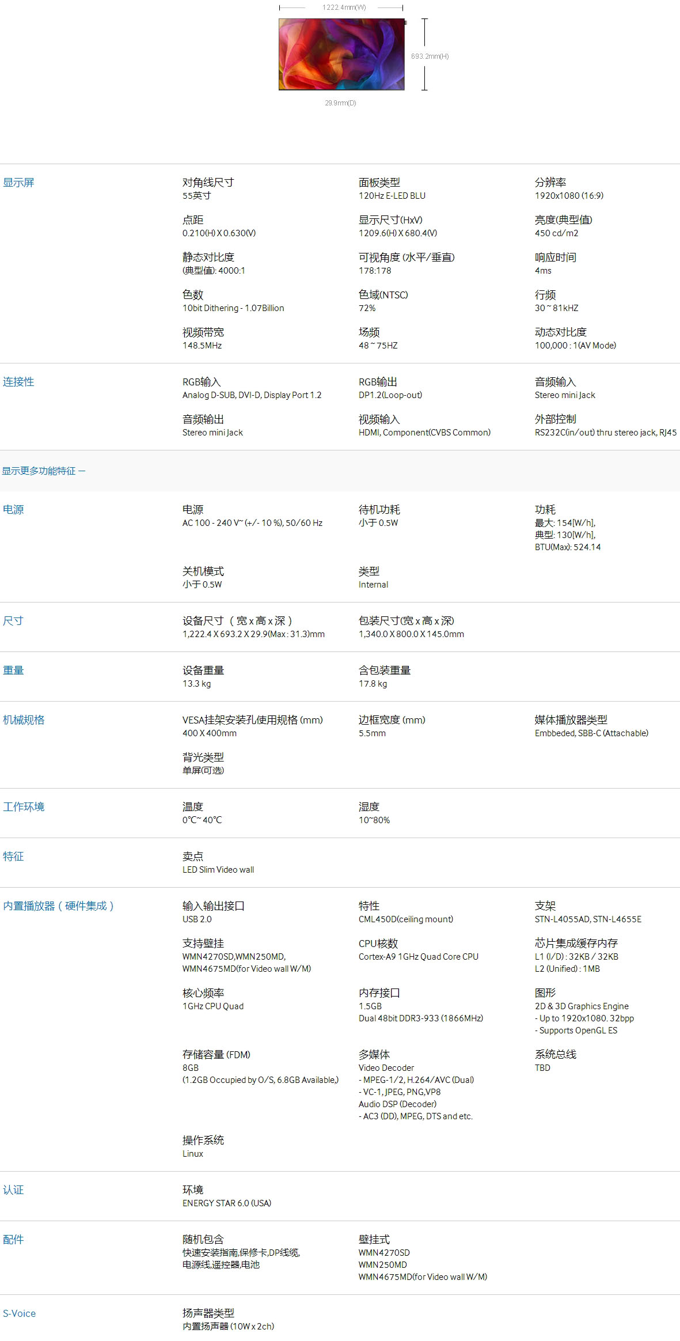This screenshot has height=1341, width=680.
Task: Click the AC 100 - 240 V power value
Action: coord(253,523)
